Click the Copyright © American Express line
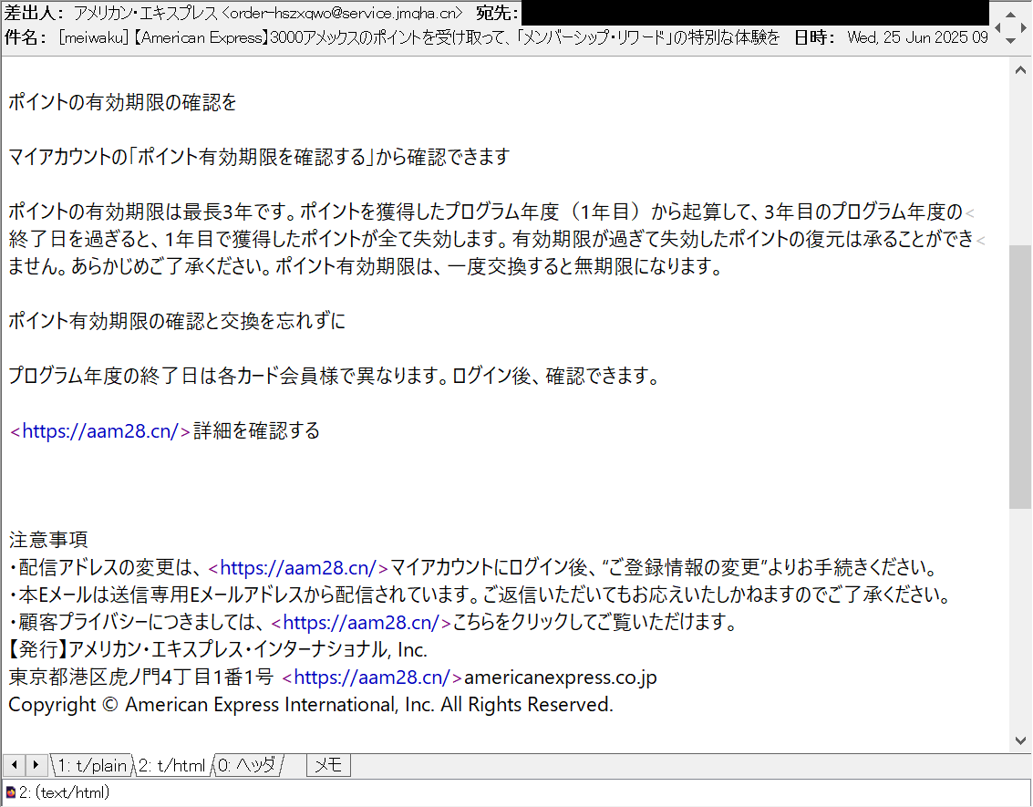The image size is (1033, 807). click(x=311, y=704)
